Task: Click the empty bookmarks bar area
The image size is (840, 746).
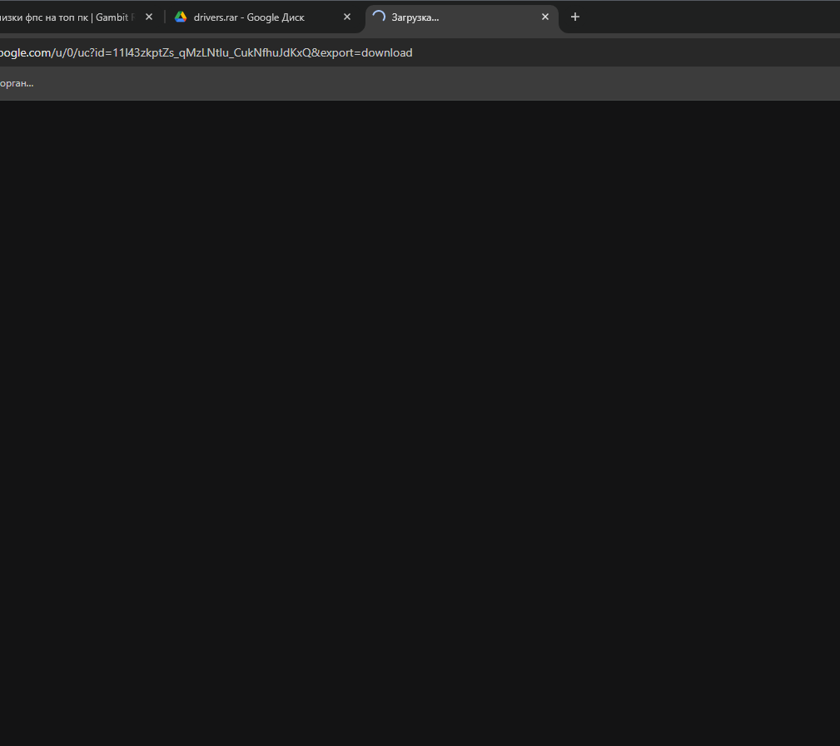Action: (x=416, y=83)
